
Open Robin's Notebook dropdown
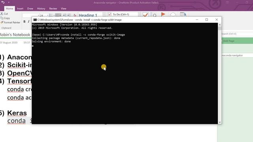tap(15, 35)
